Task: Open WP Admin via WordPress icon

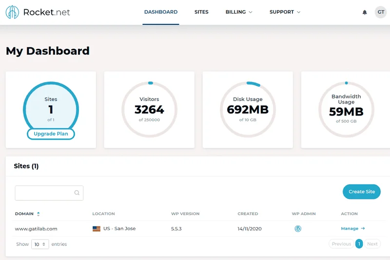Action: 298,228
